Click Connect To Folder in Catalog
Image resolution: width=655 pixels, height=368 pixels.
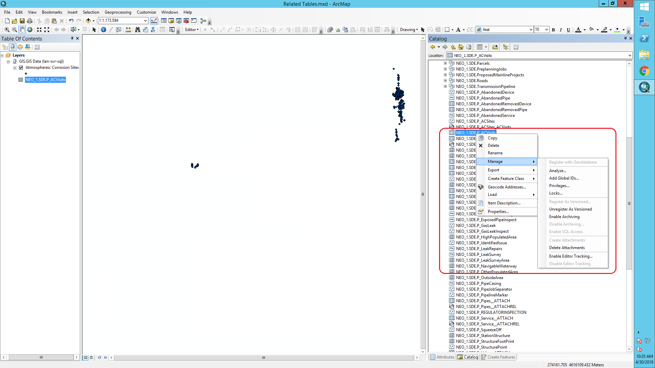click(495, 47)
